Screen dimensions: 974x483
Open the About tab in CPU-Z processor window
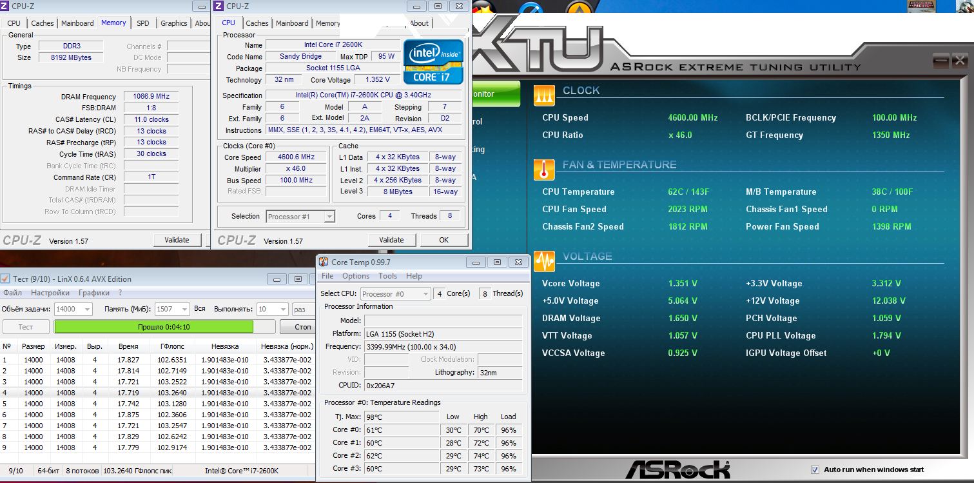419,23
